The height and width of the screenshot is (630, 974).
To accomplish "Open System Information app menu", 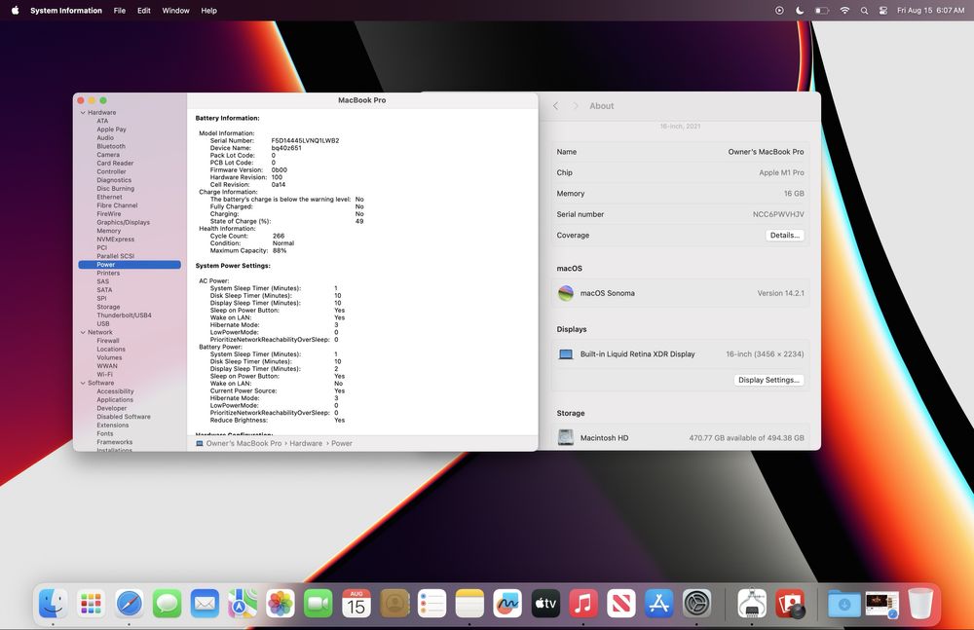I will click(x=66, y=11).
